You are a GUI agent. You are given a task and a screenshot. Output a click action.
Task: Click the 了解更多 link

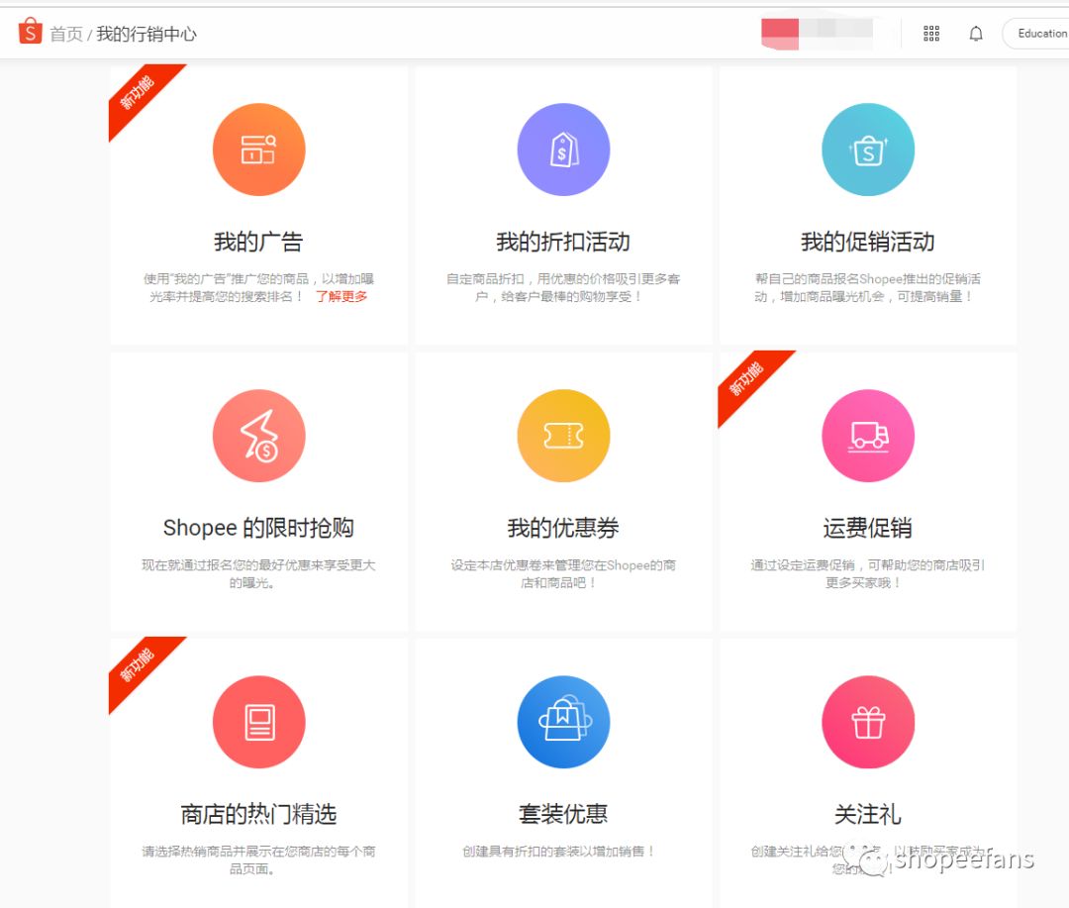[x=341, y=294]
